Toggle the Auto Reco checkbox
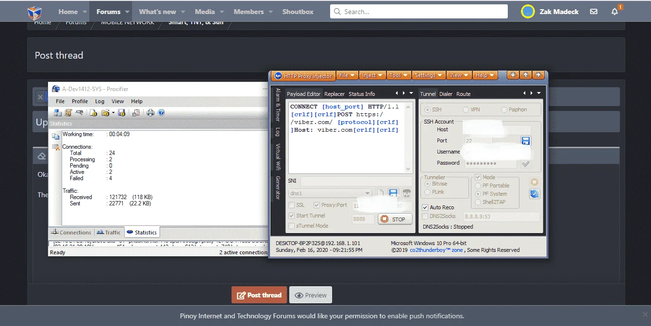Viewport: 651px width, 326px height. 425,207
